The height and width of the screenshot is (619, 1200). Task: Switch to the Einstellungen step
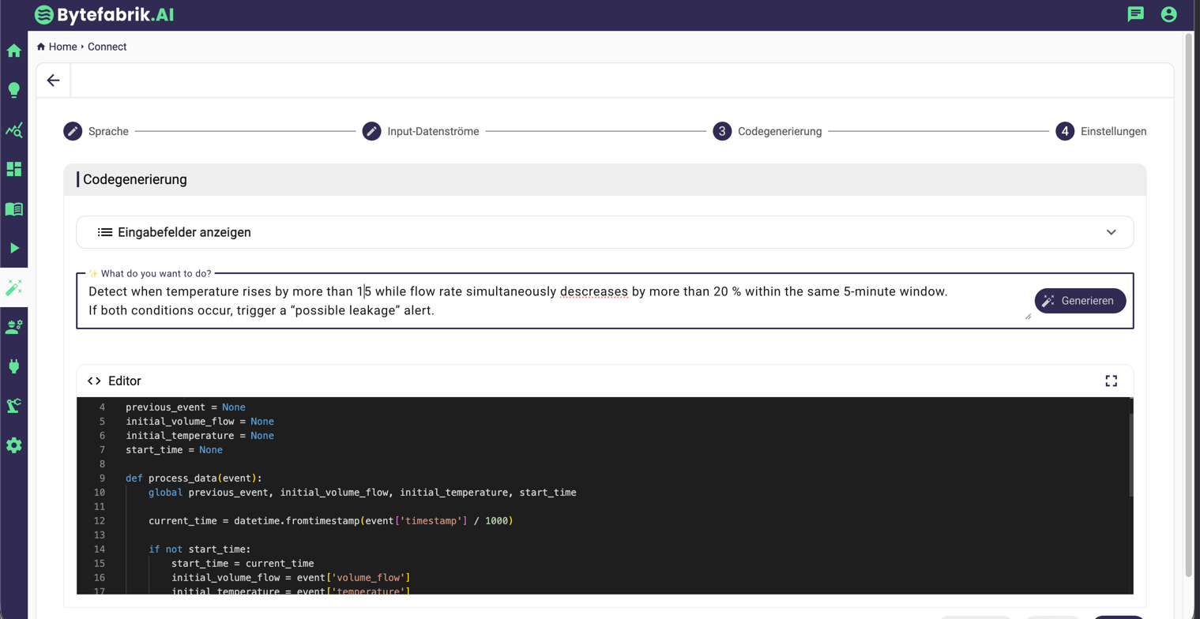(x=1101, y=131)
